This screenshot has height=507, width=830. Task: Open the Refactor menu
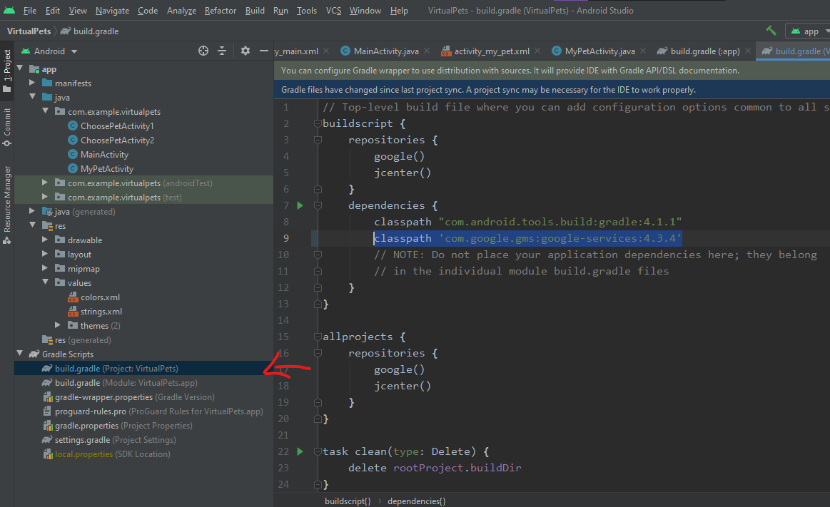tap(220, 11)
